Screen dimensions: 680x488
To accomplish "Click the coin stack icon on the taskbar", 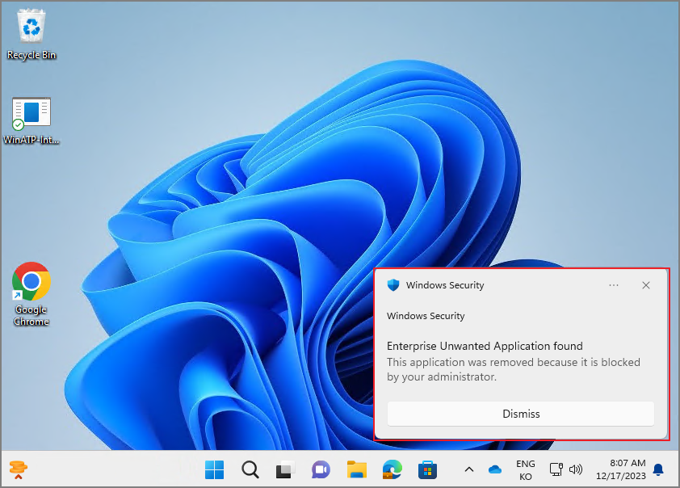I will (x=19, y=469).
